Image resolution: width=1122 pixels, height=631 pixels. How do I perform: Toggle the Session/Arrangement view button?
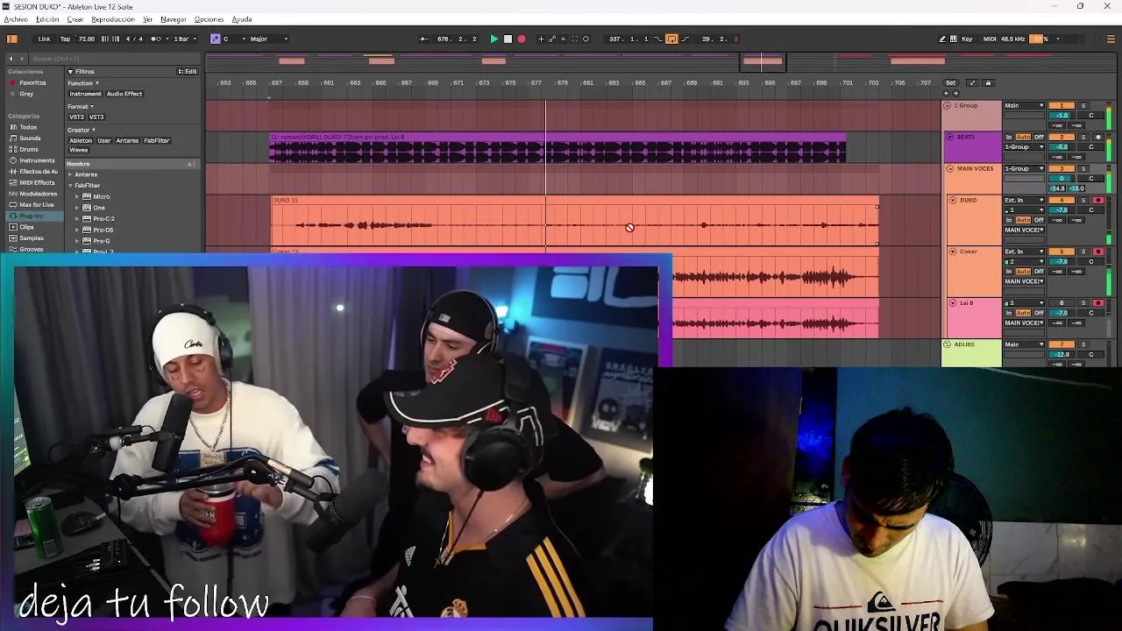point(12,39)
